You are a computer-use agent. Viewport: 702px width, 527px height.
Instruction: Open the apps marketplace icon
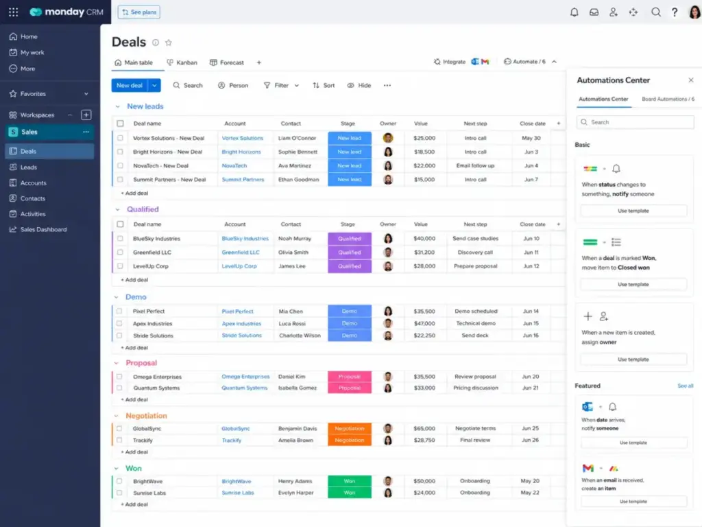pos(633,12)
